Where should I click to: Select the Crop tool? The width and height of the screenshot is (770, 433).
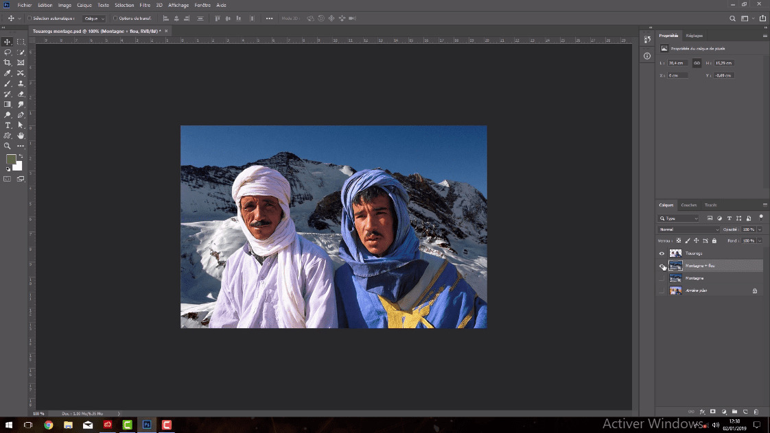[x=8, y=62]
